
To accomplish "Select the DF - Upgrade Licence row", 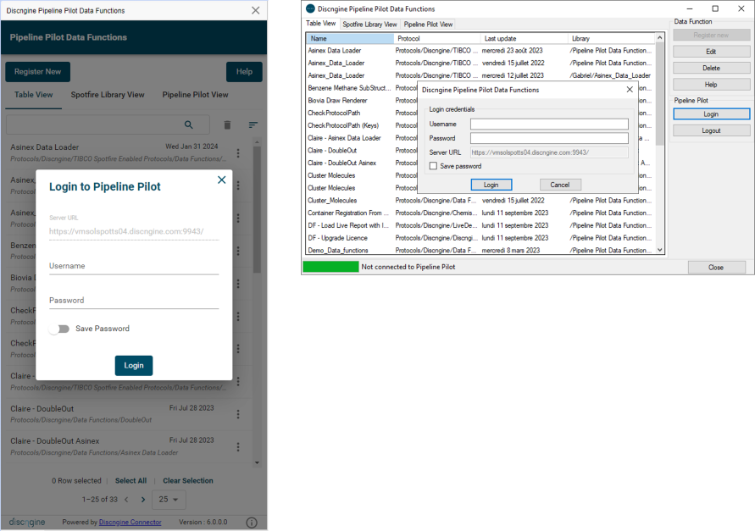I will pyautogui.click(x=480, y=238).
